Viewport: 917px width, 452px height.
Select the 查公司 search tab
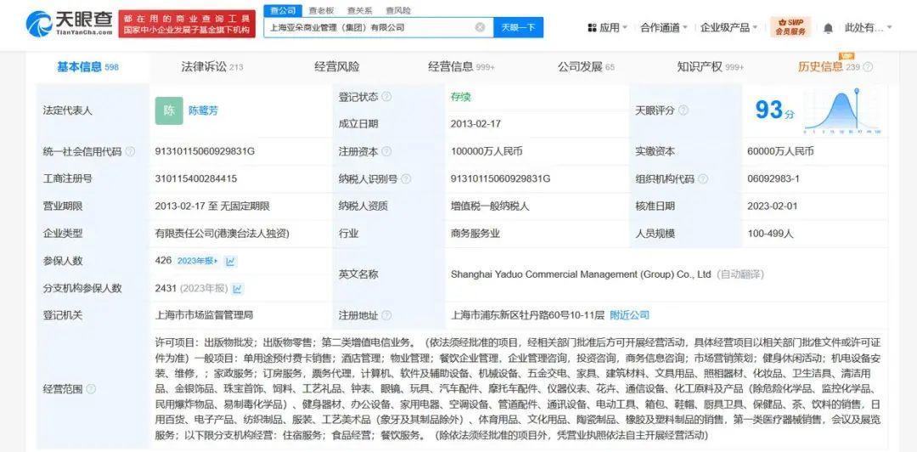[x=283, y=10]
